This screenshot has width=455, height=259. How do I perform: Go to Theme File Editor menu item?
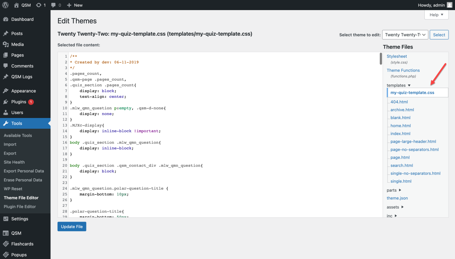(21, 197)
